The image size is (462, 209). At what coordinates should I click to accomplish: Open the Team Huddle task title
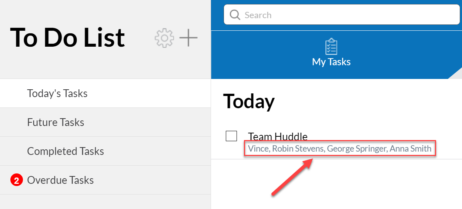278,137
